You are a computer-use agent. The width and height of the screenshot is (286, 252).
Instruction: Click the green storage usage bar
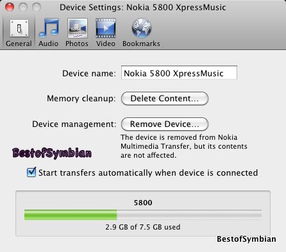click(71, 215)
